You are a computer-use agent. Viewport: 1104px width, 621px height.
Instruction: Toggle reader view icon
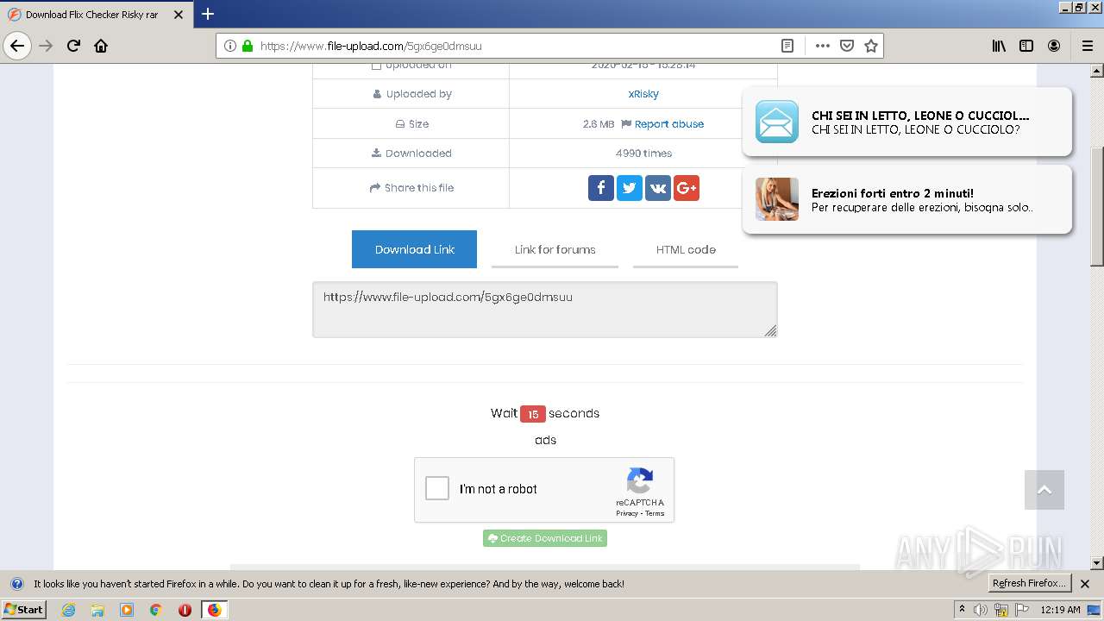coord(787,46)
